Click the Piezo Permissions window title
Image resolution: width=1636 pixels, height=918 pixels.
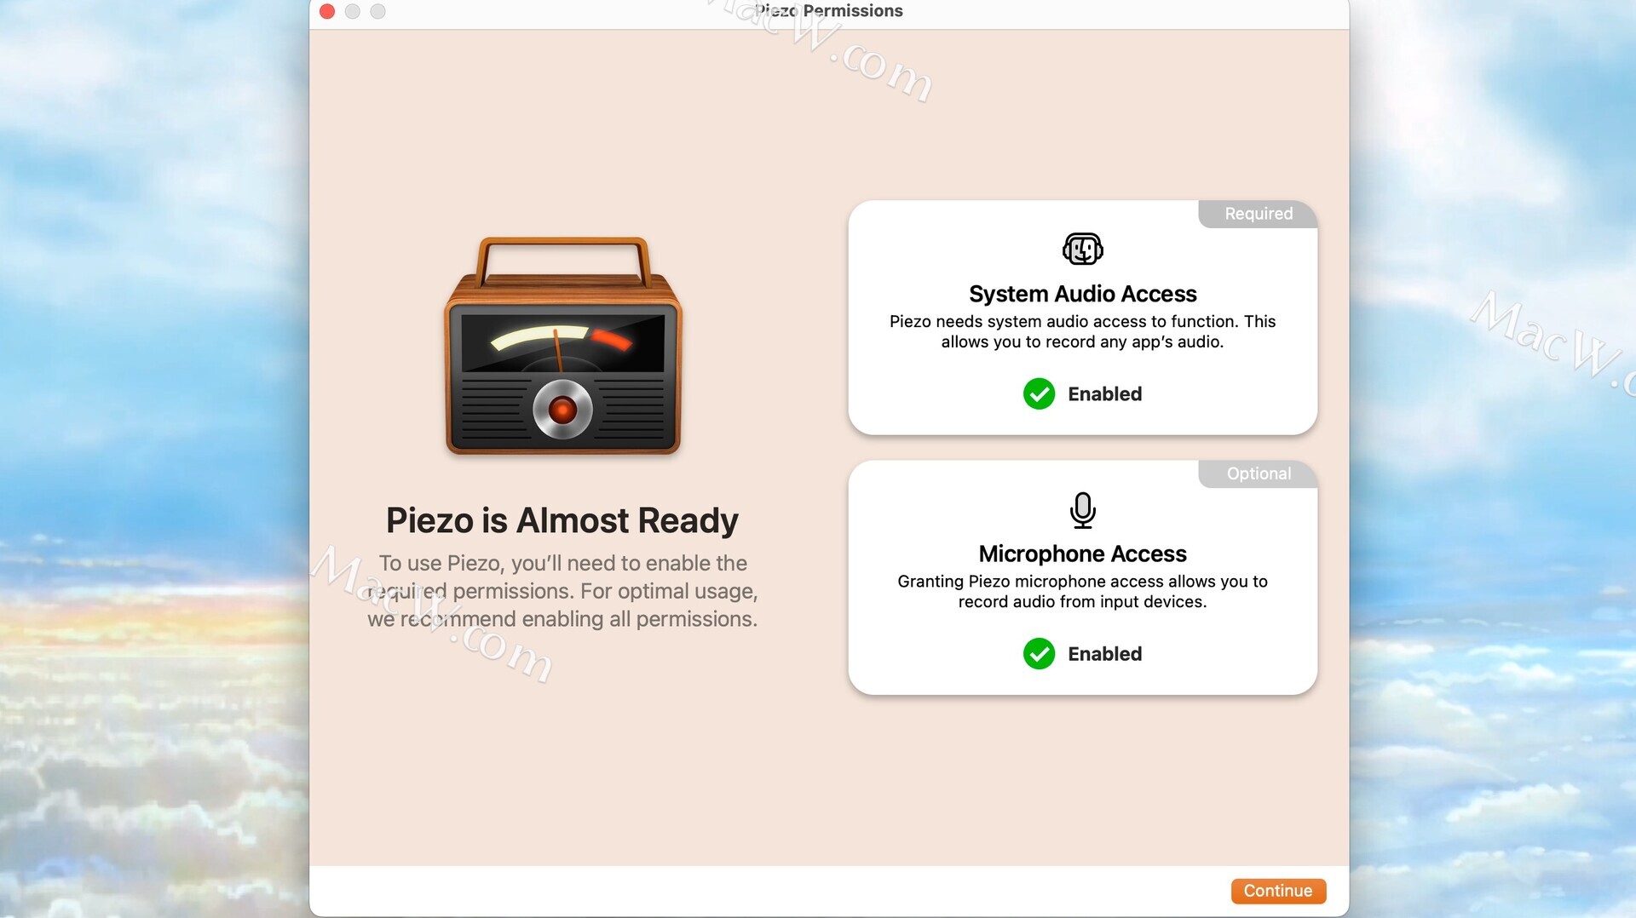828,11
